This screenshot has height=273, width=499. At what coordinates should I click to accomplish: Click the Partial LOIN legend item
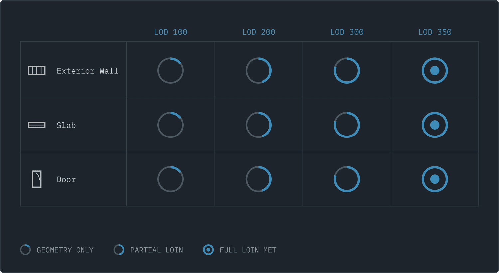coord(148,250)
